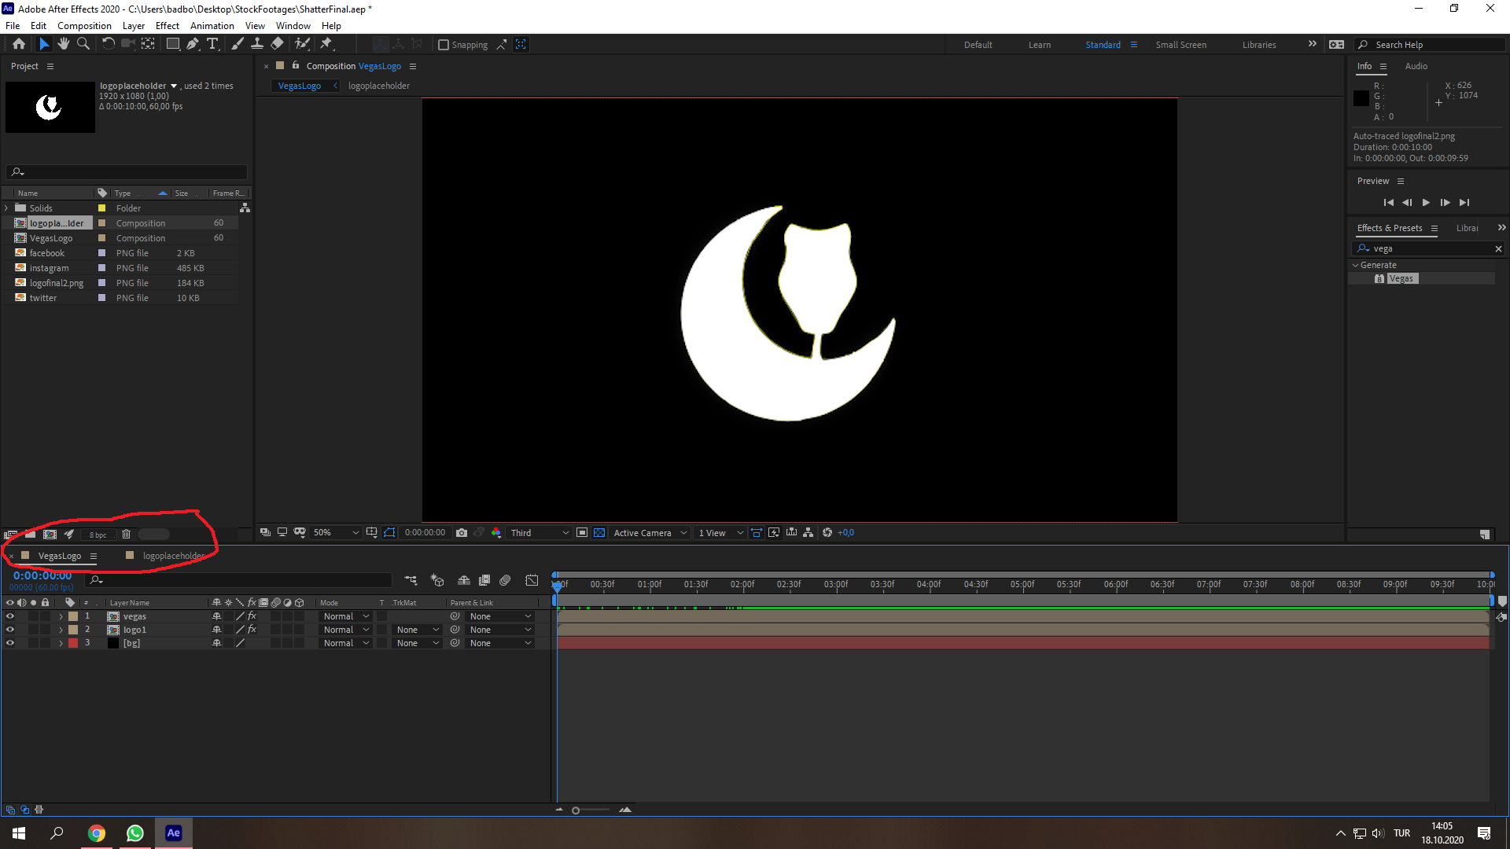Image resolution: width=1510 pixels, height=849 pixels.
Task: Hide the logo1 layer
Action: (10, 629)
